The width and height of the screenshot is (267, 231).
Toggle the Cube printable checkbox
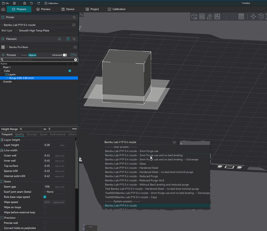click(x=70, y=71)
